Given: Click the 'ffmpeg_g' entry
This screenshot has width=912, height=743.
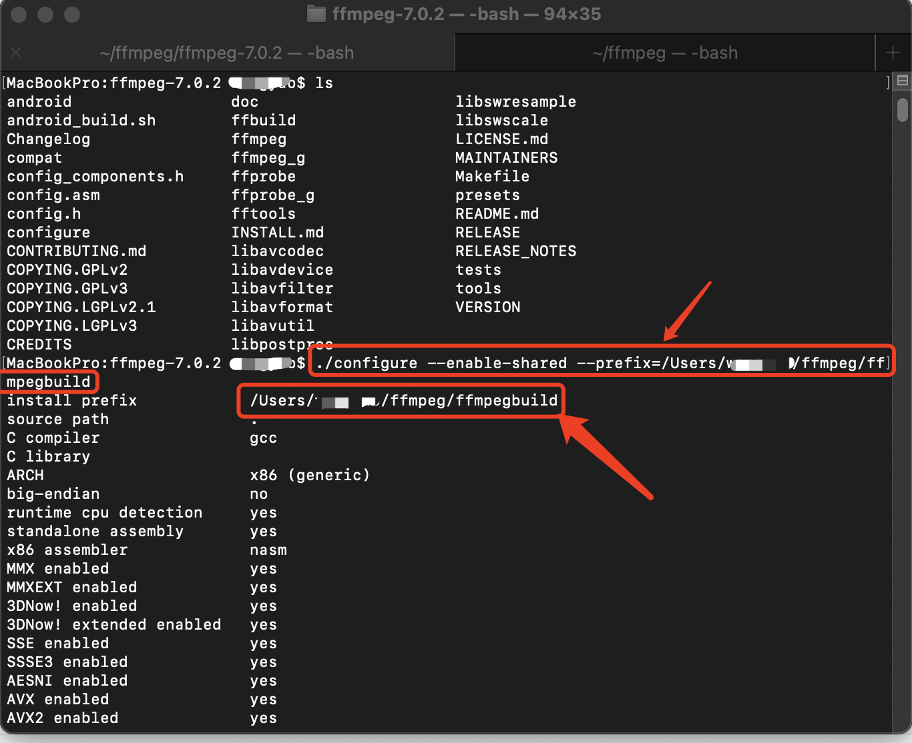Looking at the screenshot, I should point(268,158).
